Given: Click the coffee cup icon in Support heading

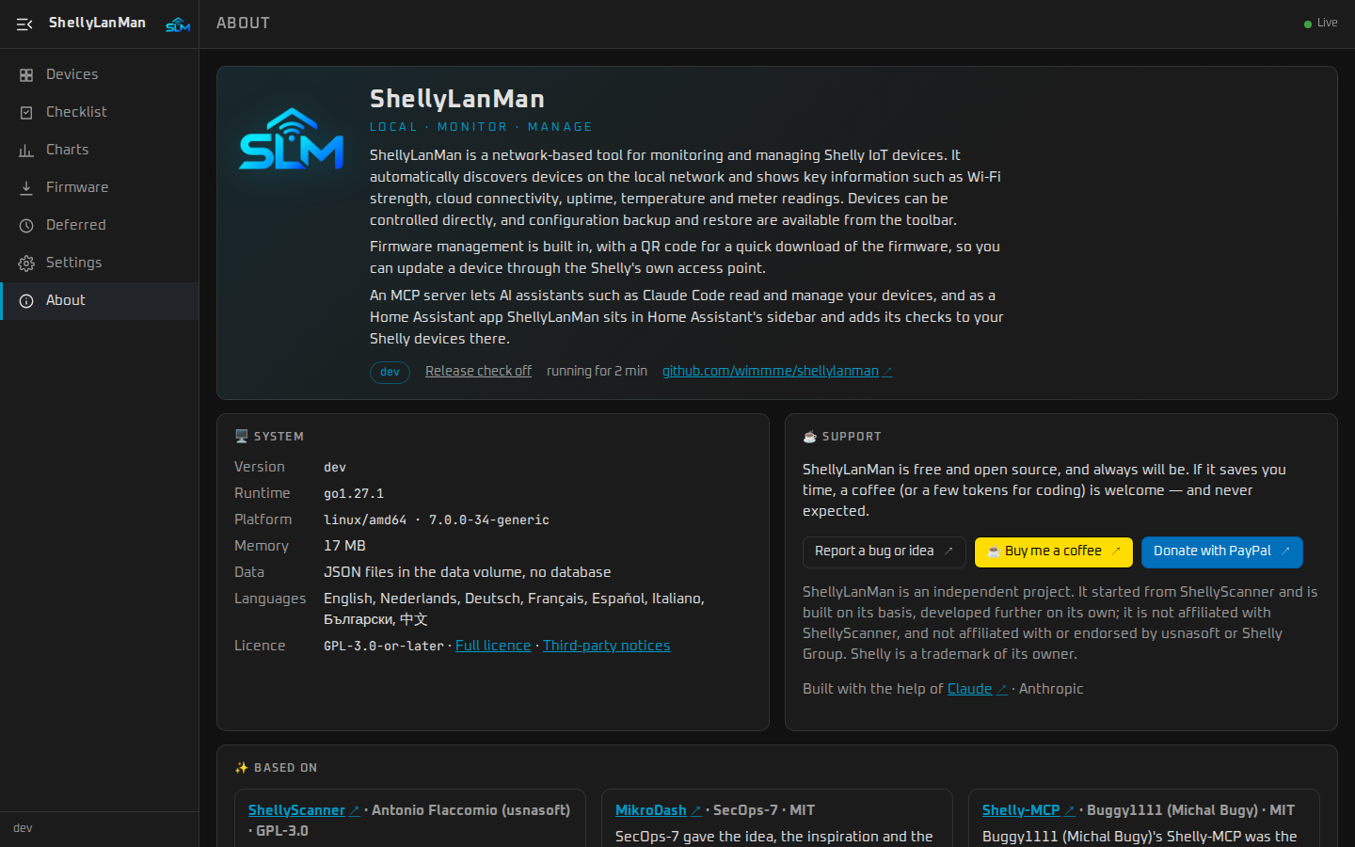Looking at the screenshot, I should click(809, 437).
